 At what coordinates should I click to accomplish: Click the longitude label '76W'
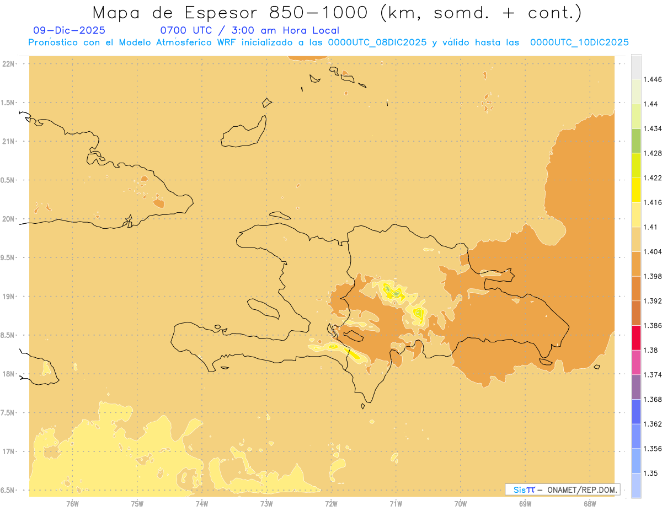click(72, 503)
